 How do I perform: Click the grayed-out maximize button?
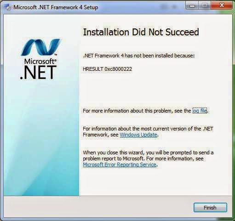(x=205, y=6)
